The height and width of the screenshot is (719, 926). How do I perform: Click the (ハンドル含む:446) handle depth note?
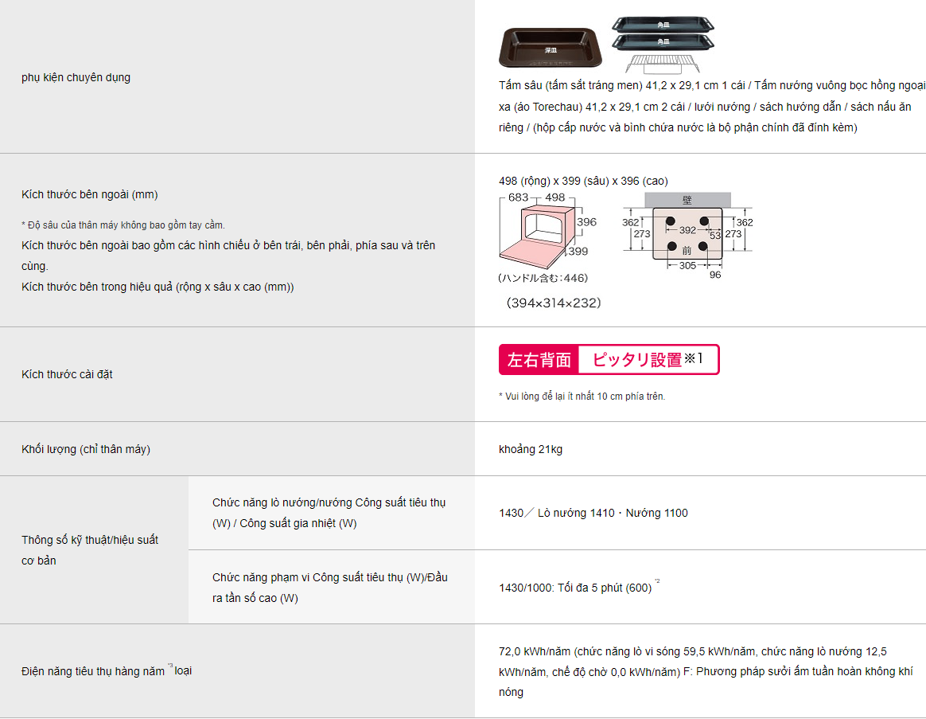[x=543, y=279]
